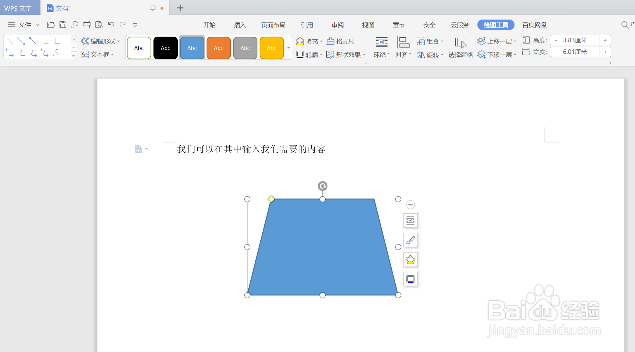Image resolution: width=635 pixels, height=352 pixels.
Task: Click the print icon in quick toolbar
Action: coord(87,25)
